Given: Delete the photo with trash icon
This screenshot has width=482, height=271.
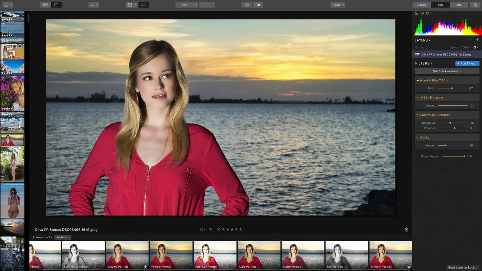Looking at the screenshot, I should 406,229.
